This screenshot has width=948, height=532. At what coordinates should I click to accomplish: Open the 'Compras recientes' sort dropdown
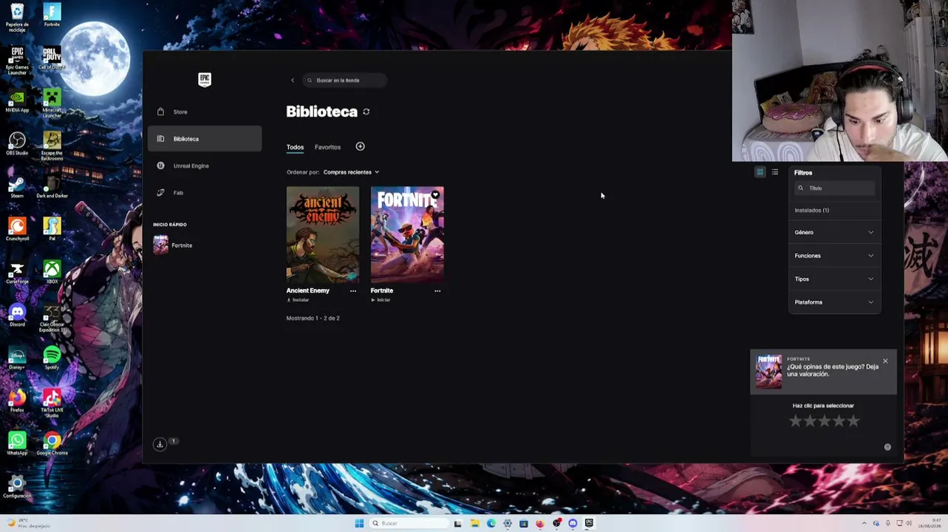(x=351, y=172)
